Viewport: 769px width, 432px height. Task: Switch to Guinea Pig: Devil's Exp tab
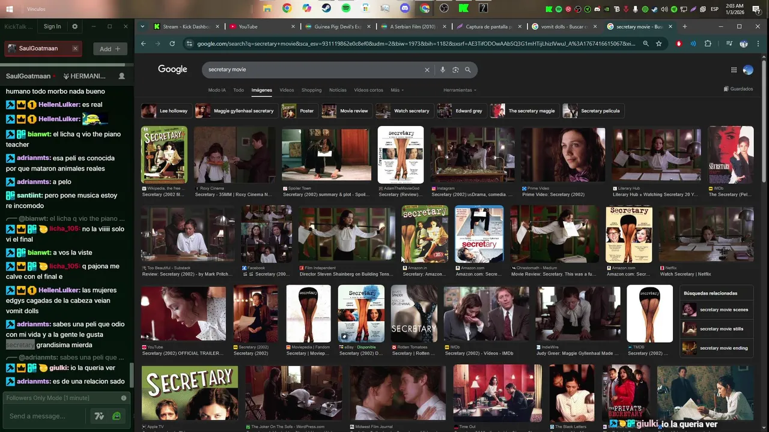(338, 26)
